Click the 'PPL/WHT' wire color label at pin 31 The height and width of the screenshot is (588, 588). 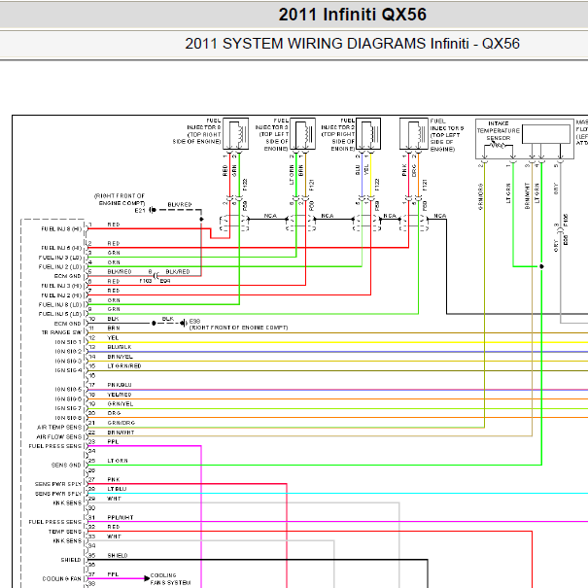(x=120, y=517)
